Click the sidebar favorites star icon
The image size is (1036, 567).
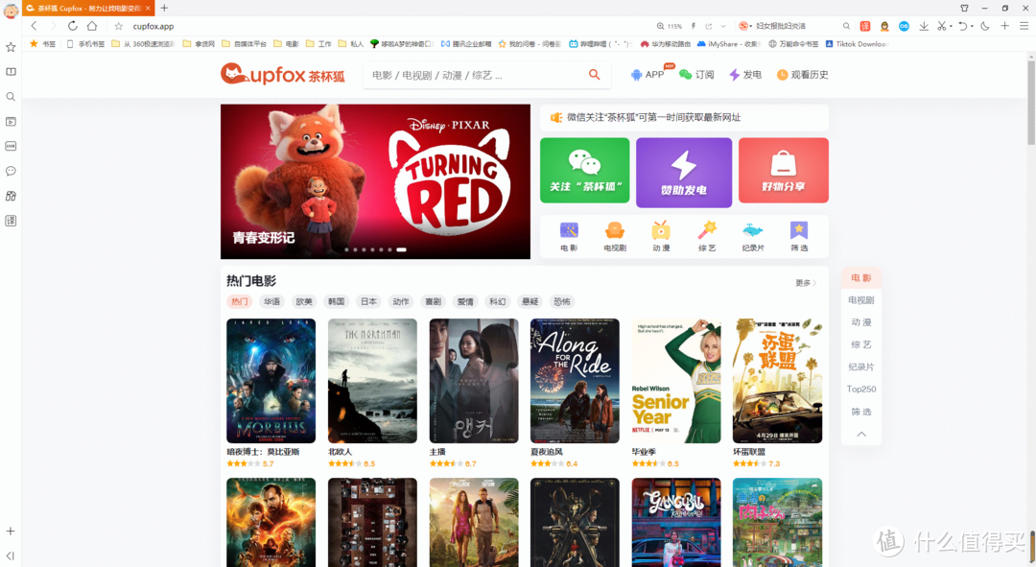(11, 47)
